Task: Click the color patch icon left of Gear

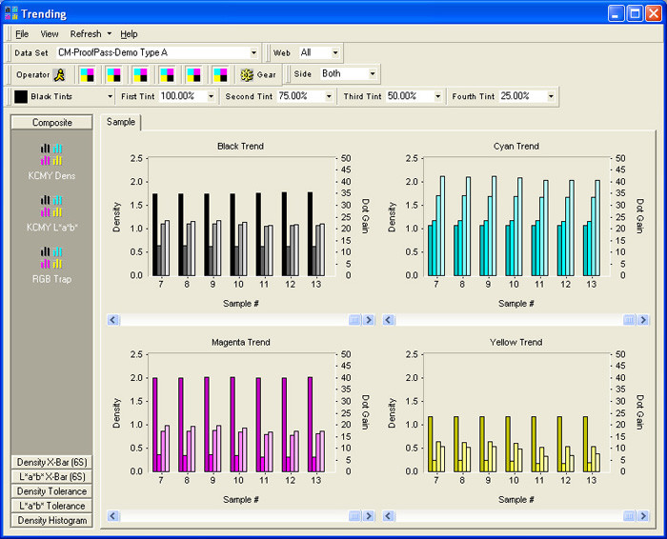Action: (x=221, y=74)
